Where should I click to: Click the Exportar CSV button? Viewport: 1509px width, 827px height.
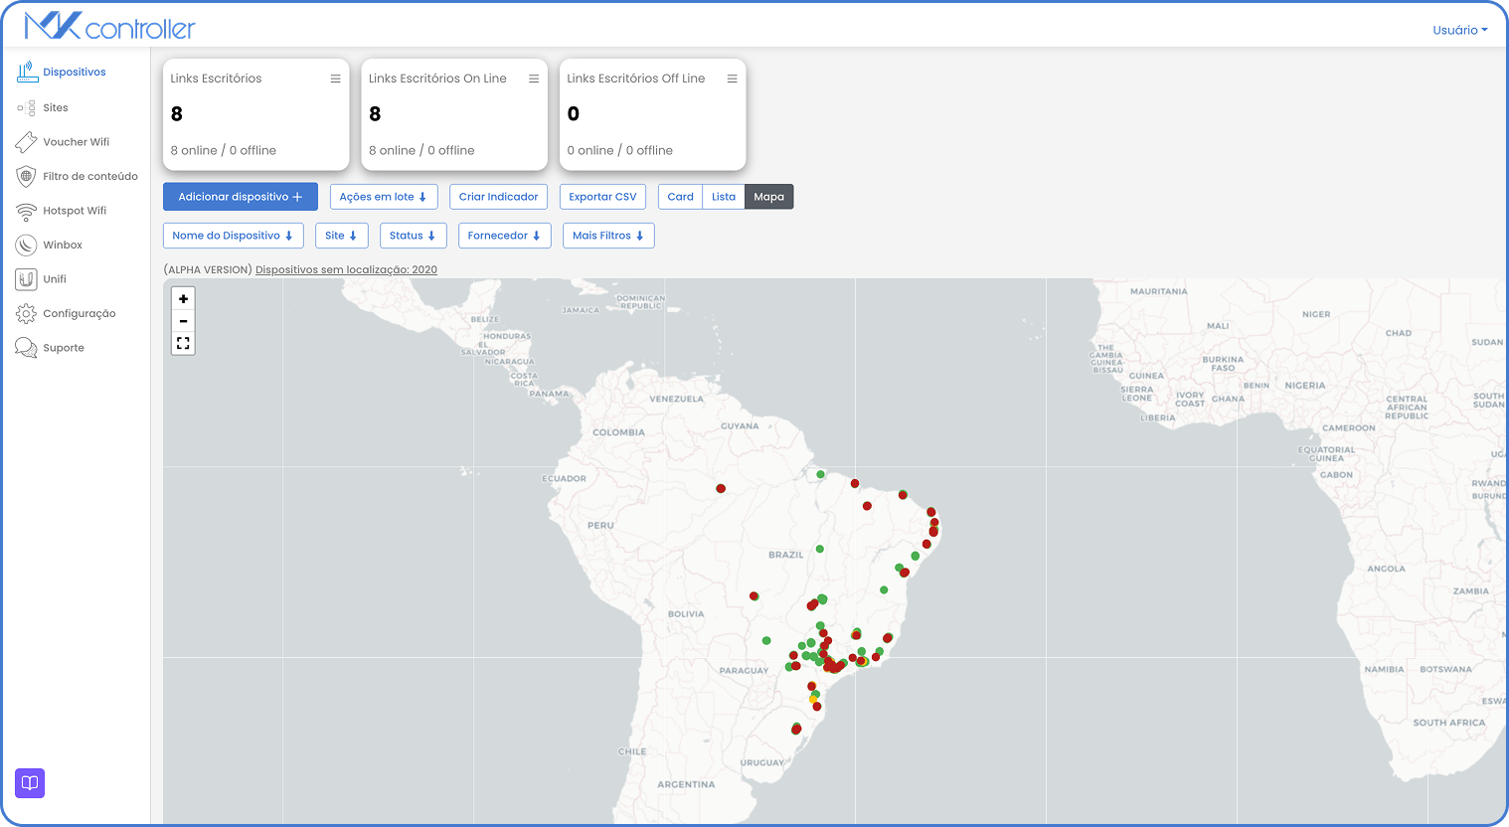[602, 196]
